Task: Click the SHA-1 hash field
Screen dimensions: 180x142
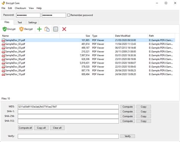Action: pos(68,112)
